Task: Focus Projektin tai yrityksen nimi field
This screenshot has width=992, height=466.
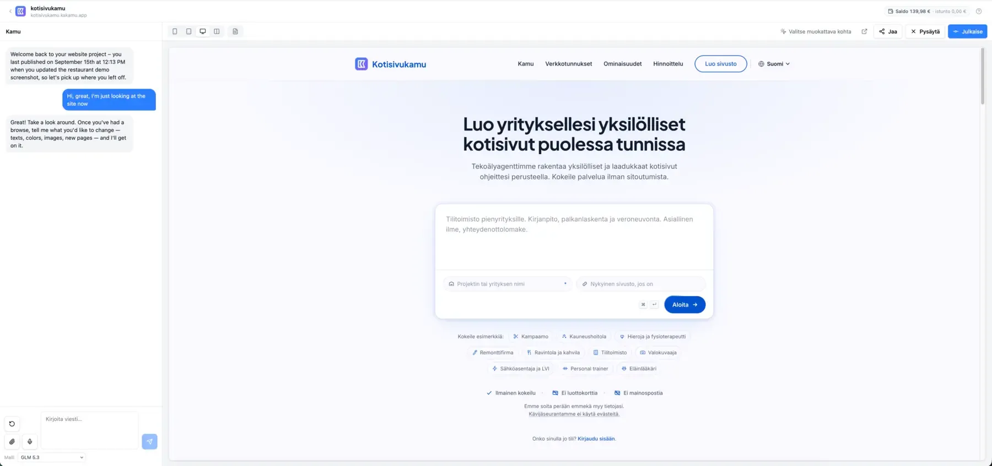Action: coord(508,284)
